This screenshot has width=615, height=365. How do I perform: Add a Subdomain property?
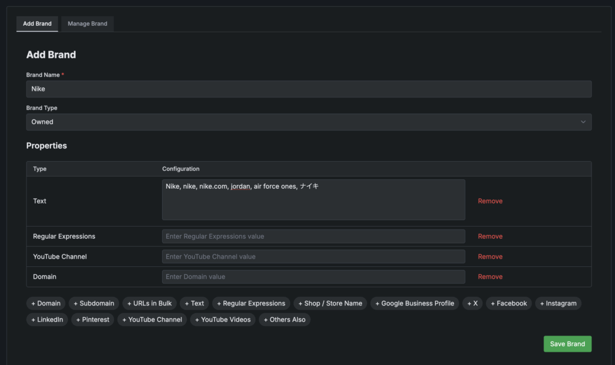coord(94,304)
